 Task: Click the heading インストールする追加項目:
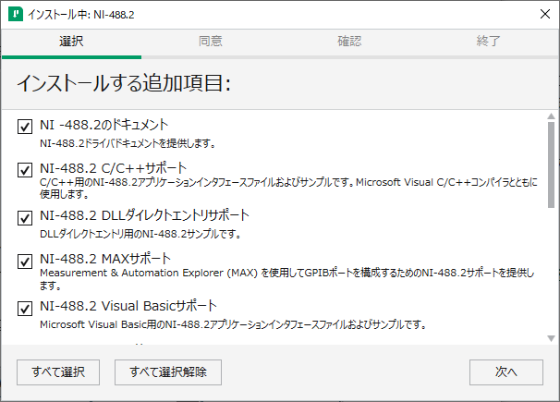coord(124,83)
